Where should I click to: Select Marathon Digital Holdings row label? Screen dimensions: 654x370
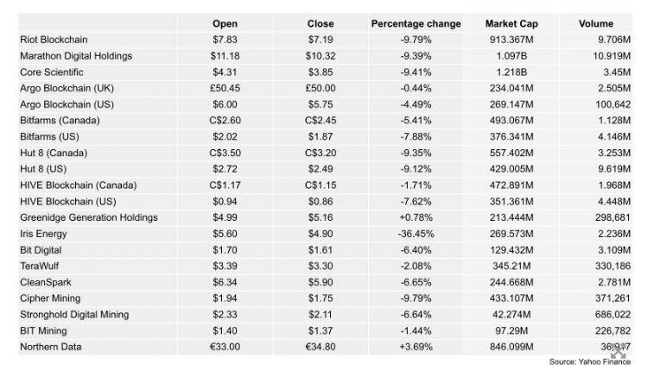(x=76, y=56)
